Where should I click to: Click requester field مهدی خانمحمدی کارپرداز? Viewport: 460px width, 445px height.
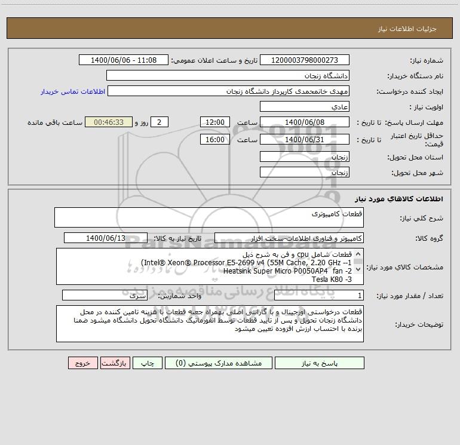point(228,91)
